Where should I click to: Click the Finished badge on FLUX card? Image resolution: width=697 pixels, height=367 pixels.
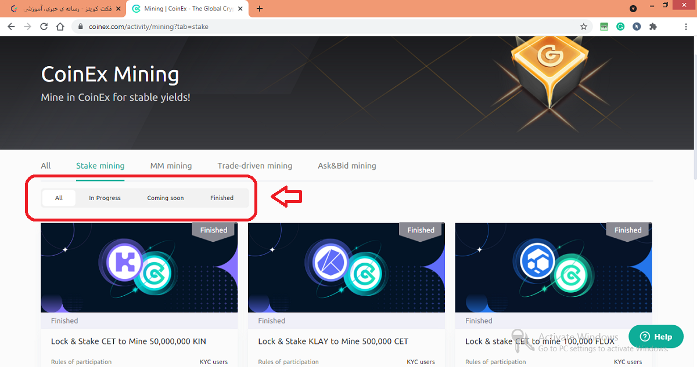[x=628, y=230]
